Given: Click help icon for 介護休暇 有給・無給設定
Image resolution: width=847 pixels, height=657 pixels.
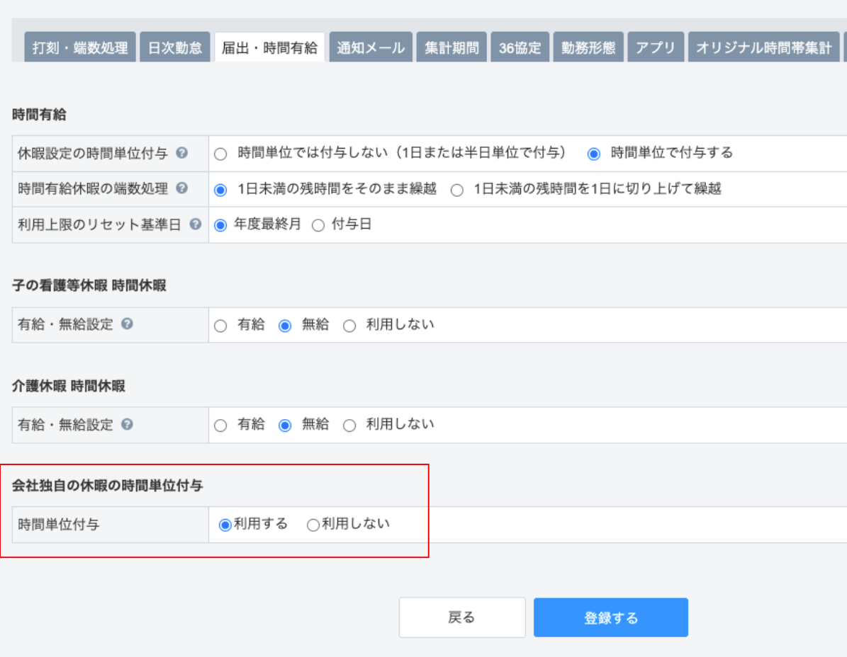Looking at the screenshot, I should pyautogui.click(x=127, y=424).
